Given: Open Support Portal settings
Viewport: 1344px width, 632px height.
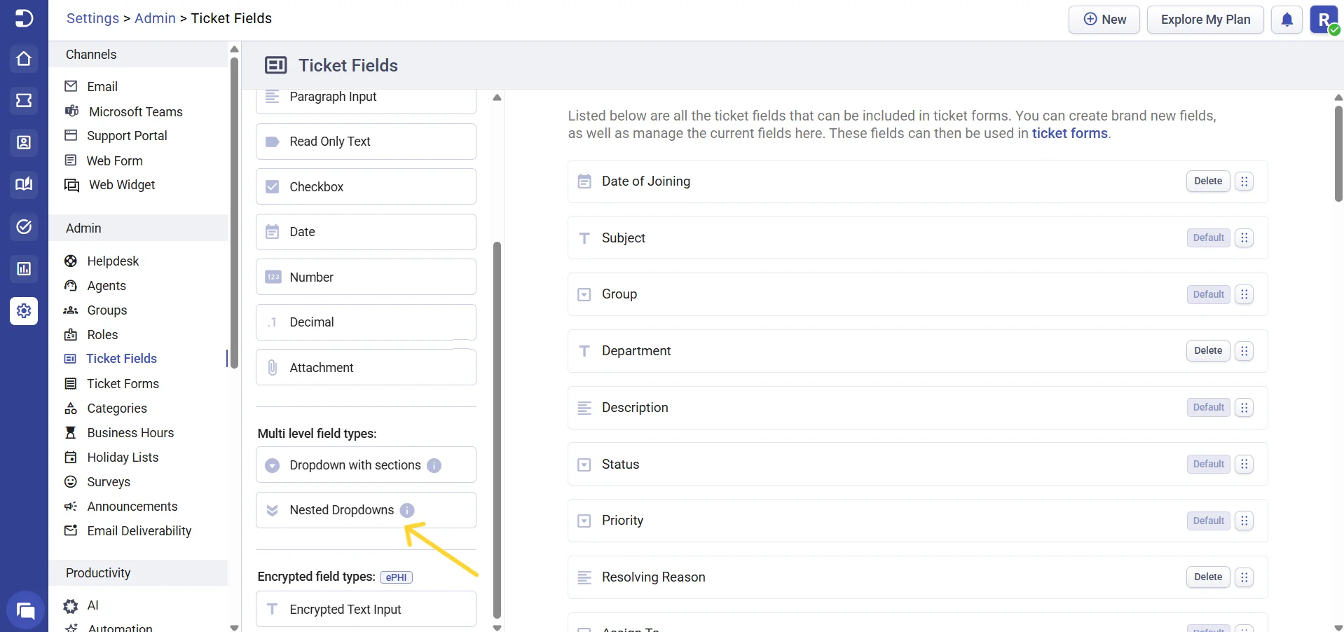Looking at the screenshot, I should (127, 136).
